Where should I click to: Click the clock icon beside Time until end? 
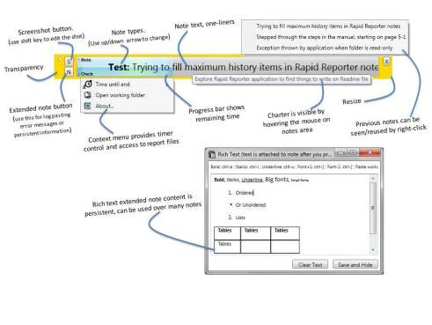pyautogui.click(x=87, y=85)
